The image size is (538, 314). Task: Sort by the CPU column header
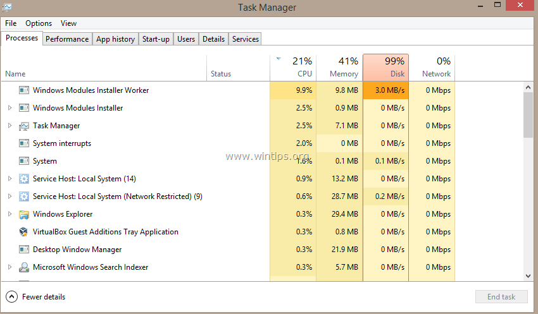[x=293, y=68]
